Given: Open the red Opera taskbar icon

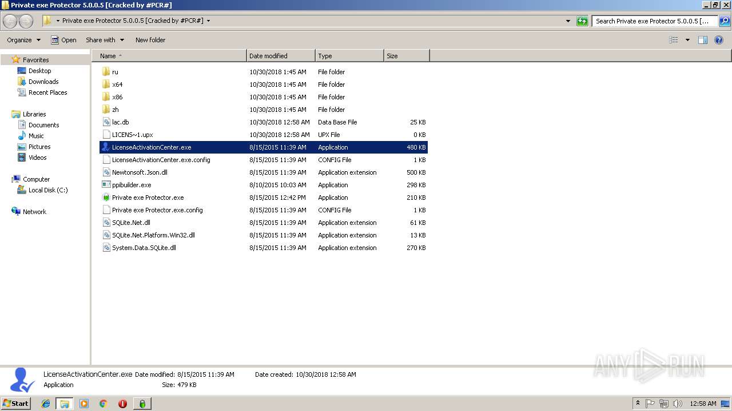Looking at the screenshot, I should (x=122, y=404).
